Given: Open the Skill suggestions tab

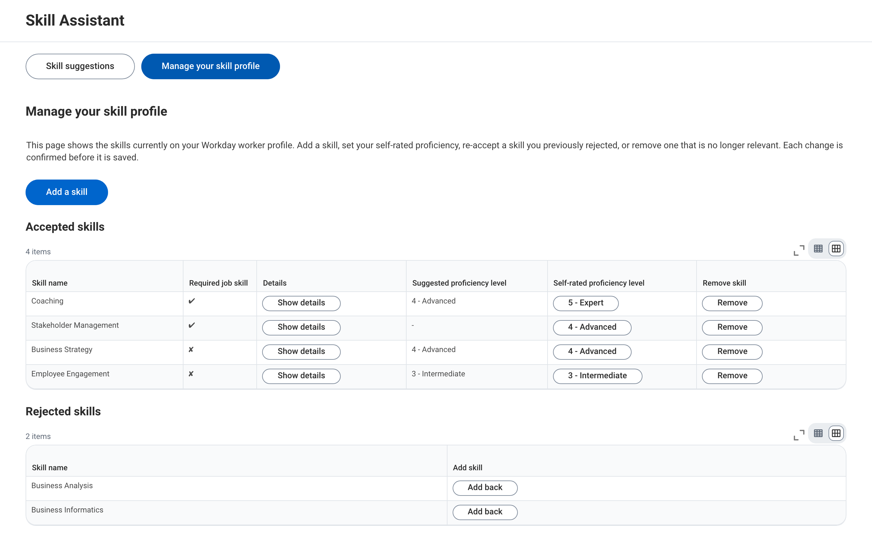Looking at the screenshot, I should click(x=80, y=66).
